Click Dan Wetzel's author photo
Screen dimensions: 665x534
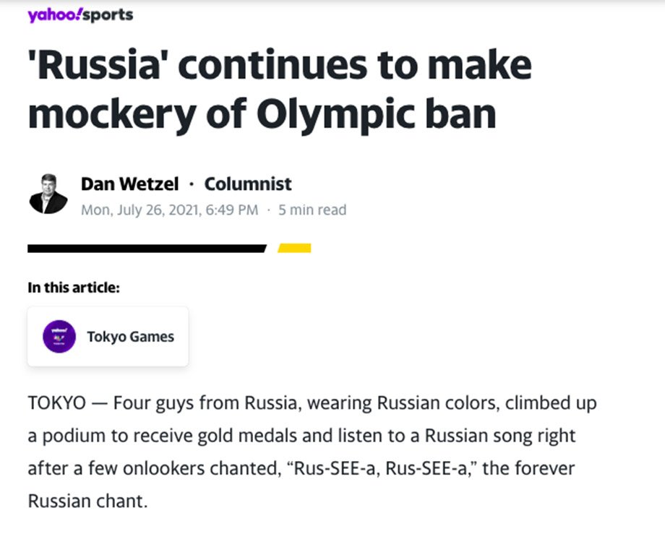(x=48, y=194)
